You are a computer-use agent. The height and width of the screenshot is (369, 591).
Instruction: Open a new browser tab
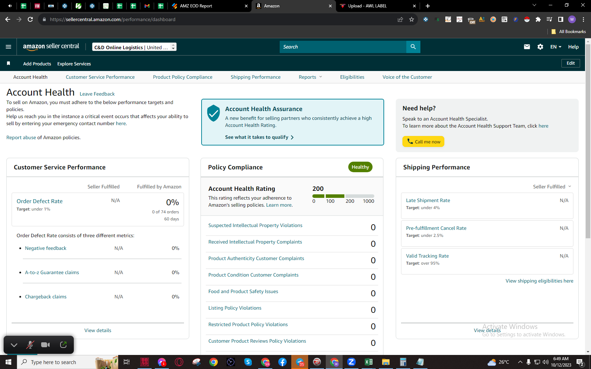[x=428, y=6]
